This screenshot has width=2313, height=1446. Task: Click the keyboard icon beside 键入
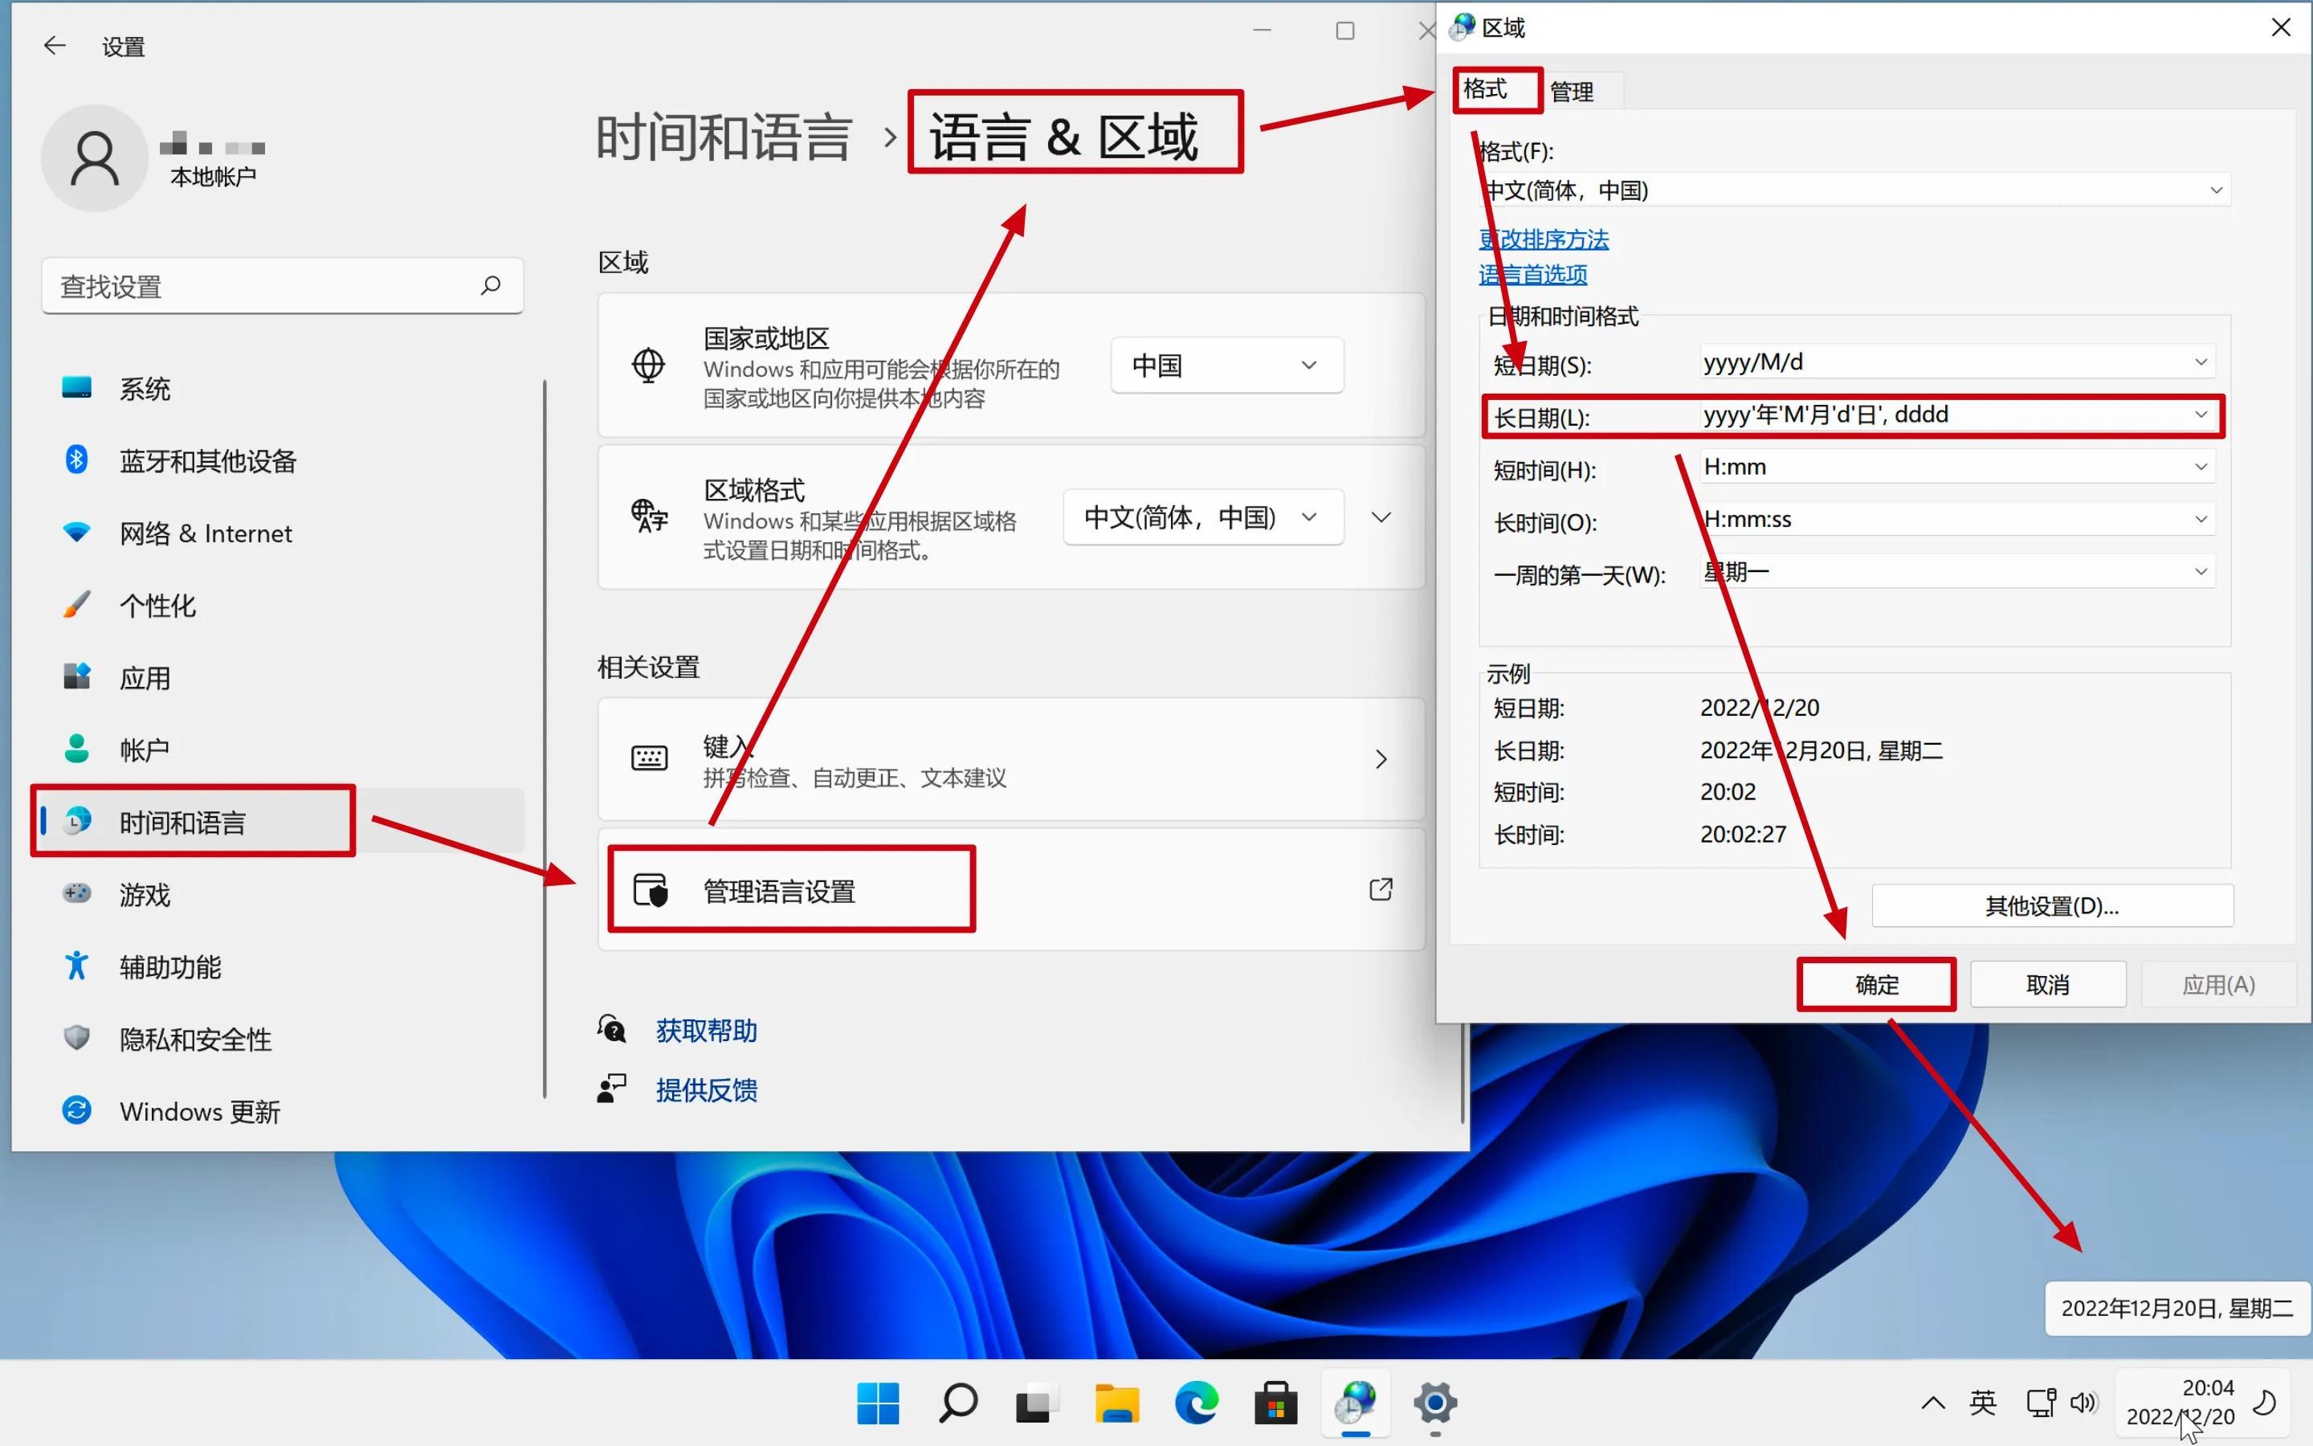tap(649, 758)
